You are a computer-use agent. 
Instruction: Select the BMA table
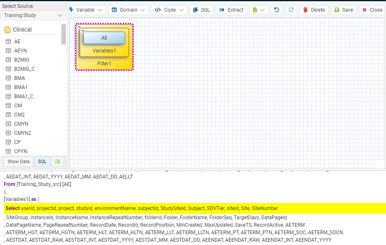pos(20,78)
